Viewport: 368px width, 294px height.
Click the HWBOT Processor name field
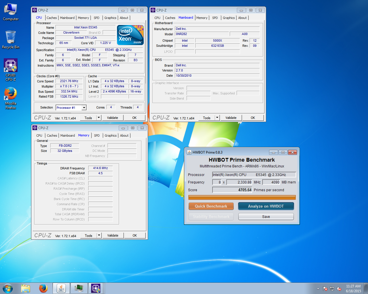254,175
